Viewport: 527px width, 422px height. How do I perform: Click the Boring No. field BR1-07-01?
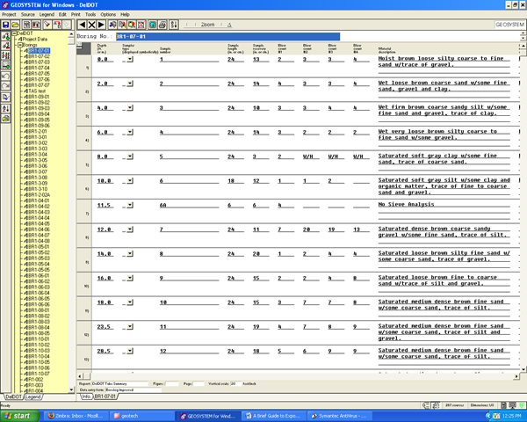(x=227, y=36)
